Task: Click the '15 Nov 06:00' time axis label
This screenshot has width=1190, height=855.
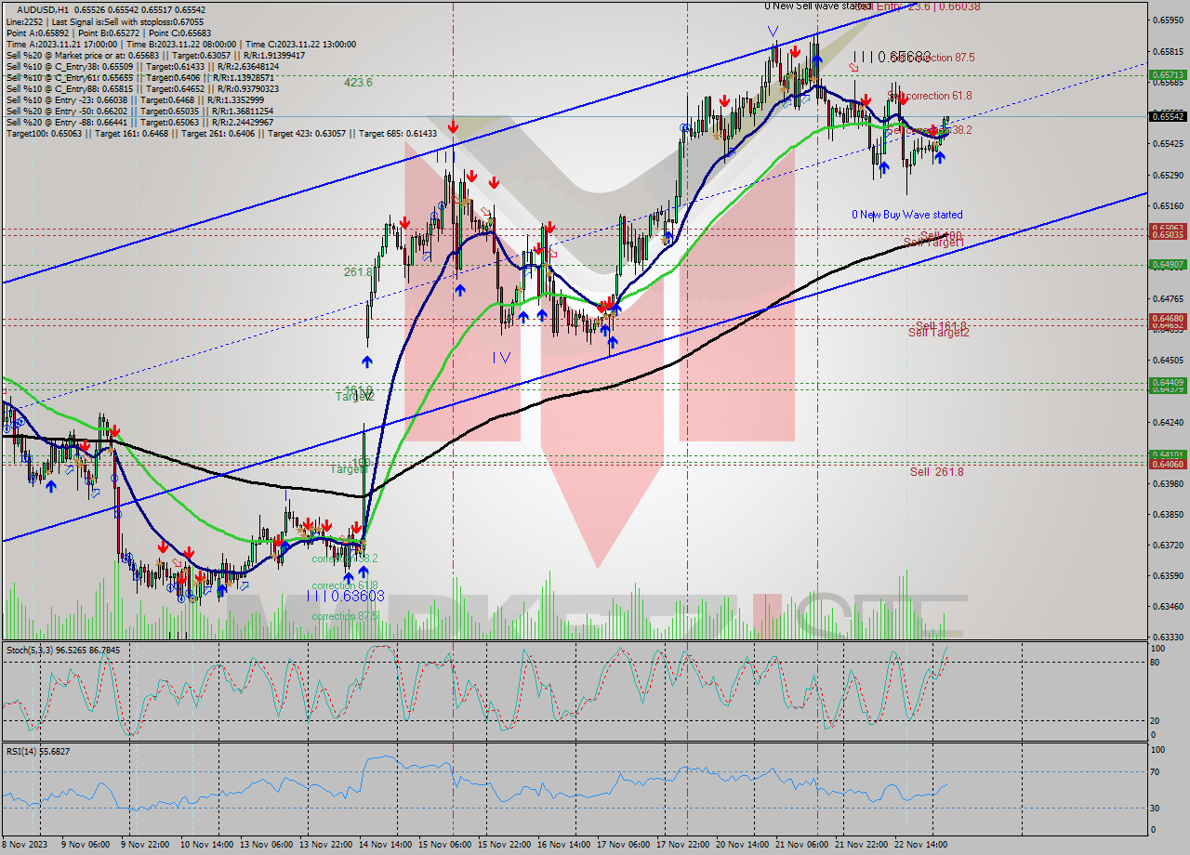Action: click(444, 845)
